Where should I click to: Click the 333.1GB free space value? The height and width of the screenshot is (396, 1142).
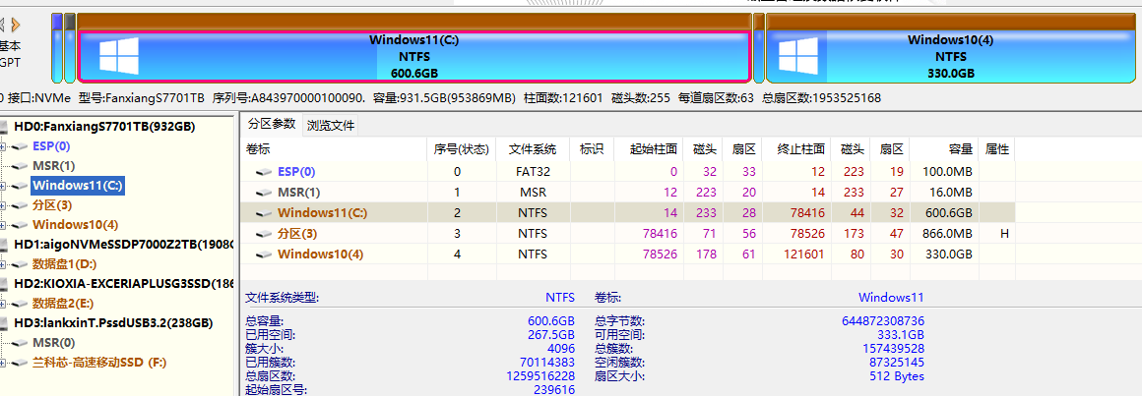(901, 334)
